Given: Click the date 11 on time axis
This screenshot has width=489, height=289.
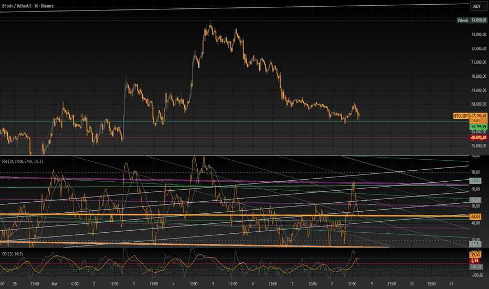Looking at the screenshot, I should coord(451,284).
